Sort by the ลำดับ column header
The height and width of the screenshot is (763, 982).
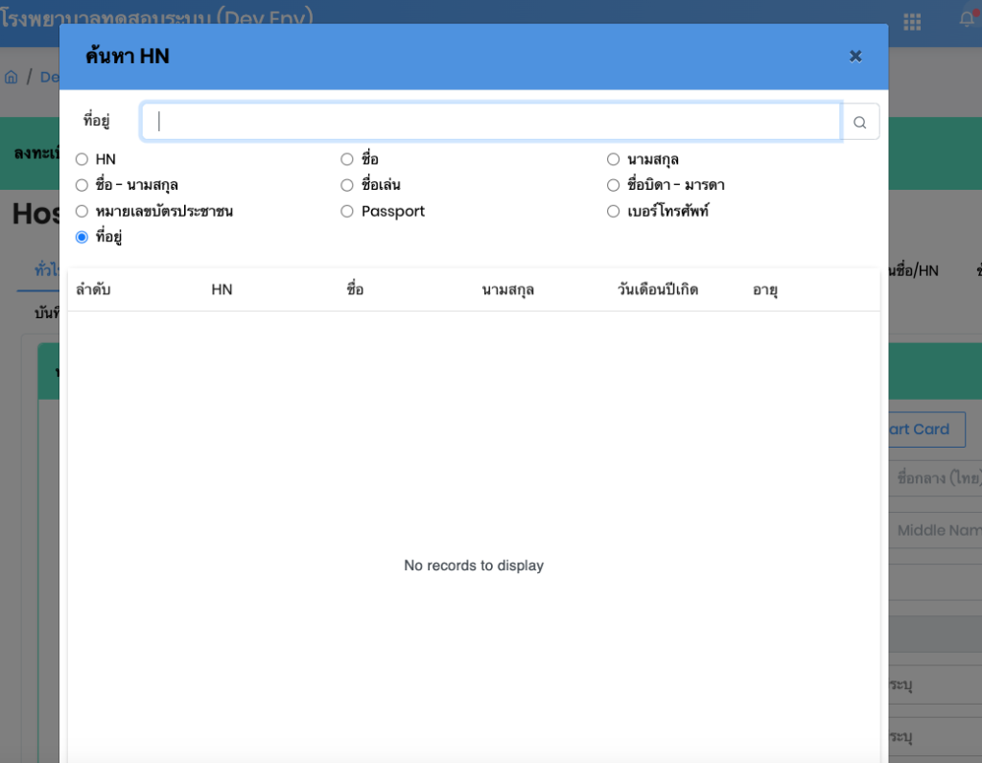pos(93,289)
